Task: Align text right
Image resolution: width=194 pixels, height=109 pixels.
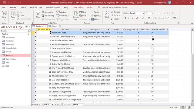Action: click(163, 18)
